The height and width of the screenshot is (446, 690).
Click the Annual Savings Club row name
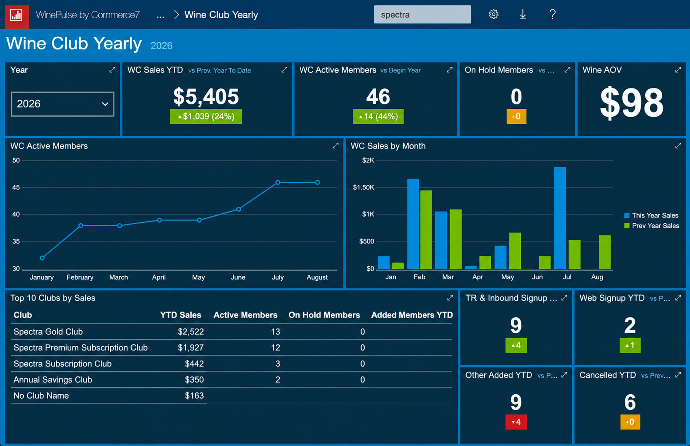tap(53, 380)
